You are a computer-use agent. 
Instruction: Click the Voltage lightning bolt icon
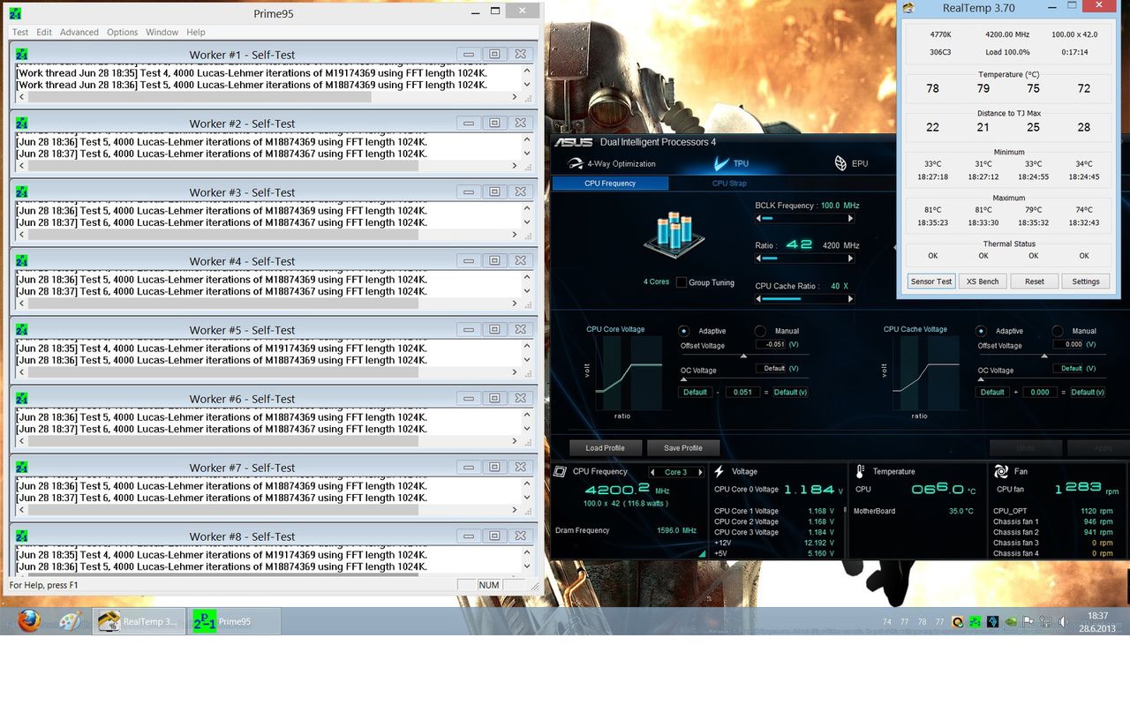pos(719,472)
